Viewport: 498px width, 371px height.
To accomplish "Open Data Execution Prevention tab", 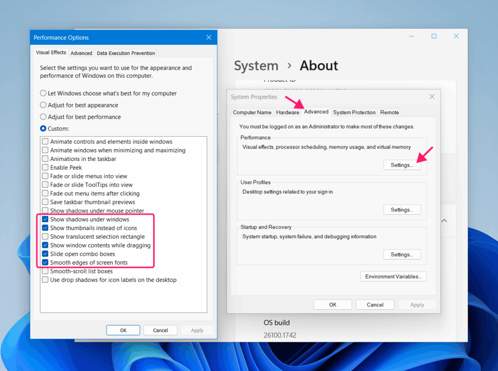I will 126,53.
